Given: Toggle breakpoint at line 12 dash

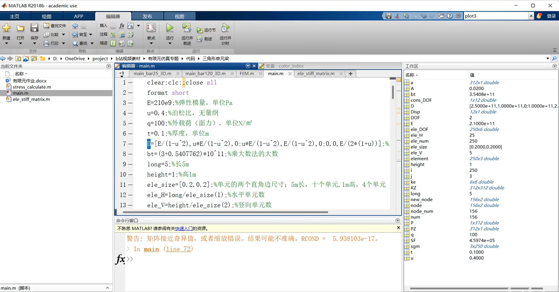Looking at the screenshot, I should coord(130,195).
